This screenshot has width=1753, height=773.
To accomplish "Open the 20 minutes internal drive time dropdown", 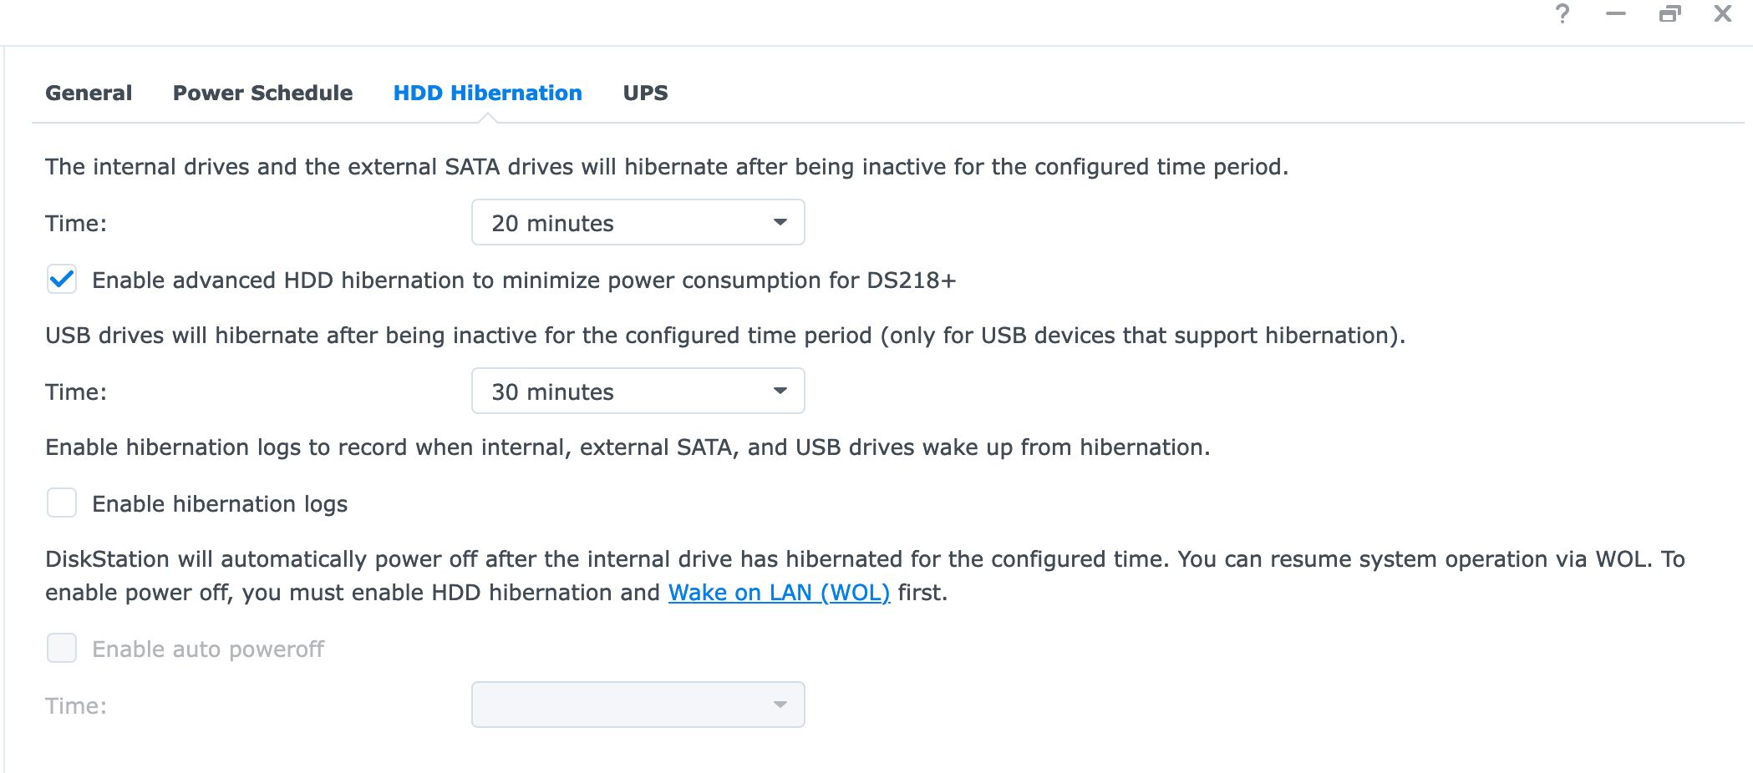I will tap(638, 223).
